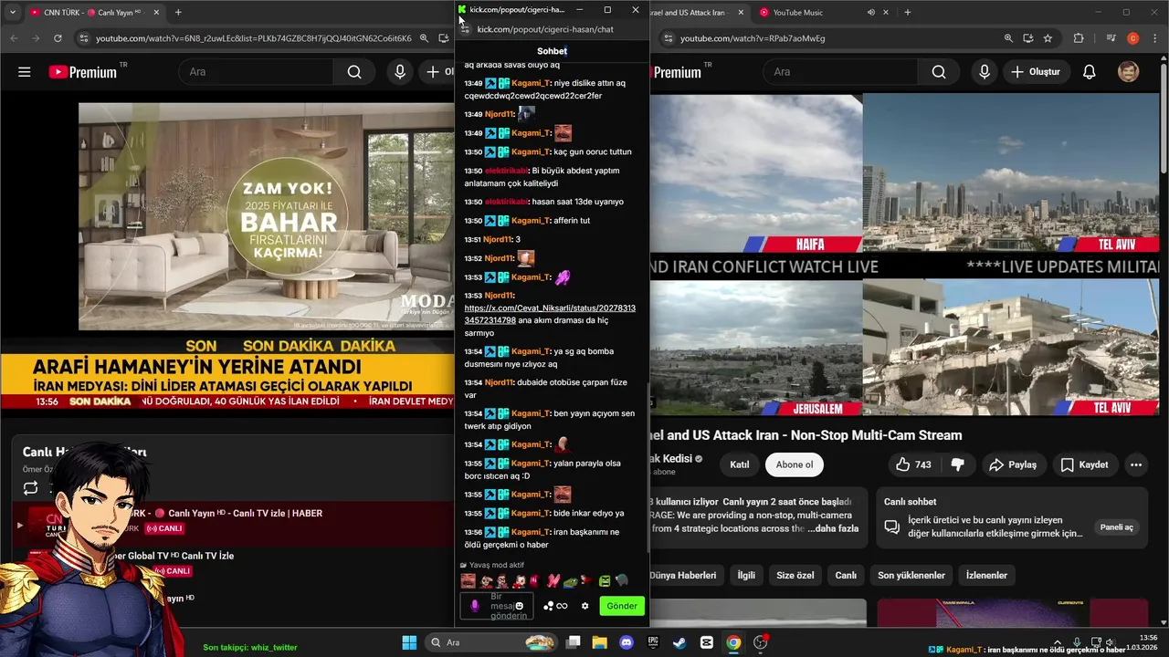The height and width of the screenshot is (657, 1169).
Task: Open Epic Games Launcher from taskbar
Action: point(653,642)
